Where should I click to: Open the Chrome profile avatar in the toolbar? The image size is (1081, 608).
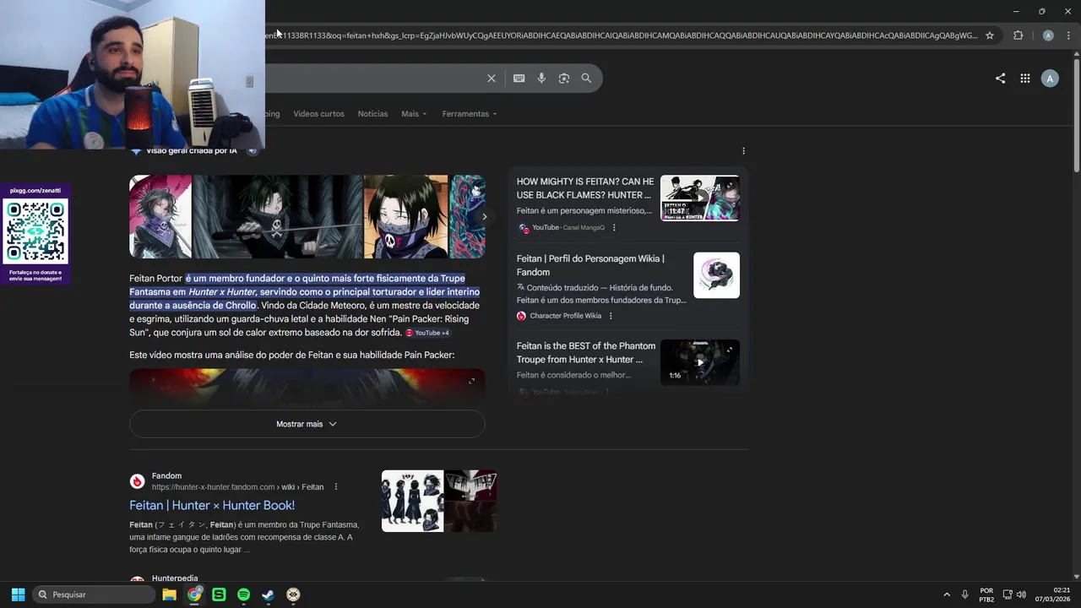coord(1048,35)
